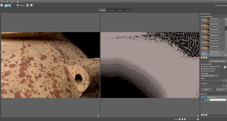Screen dimensions: 227x121
Task: Click the source images list scrollbar thumb
Action: pos(226,28)
